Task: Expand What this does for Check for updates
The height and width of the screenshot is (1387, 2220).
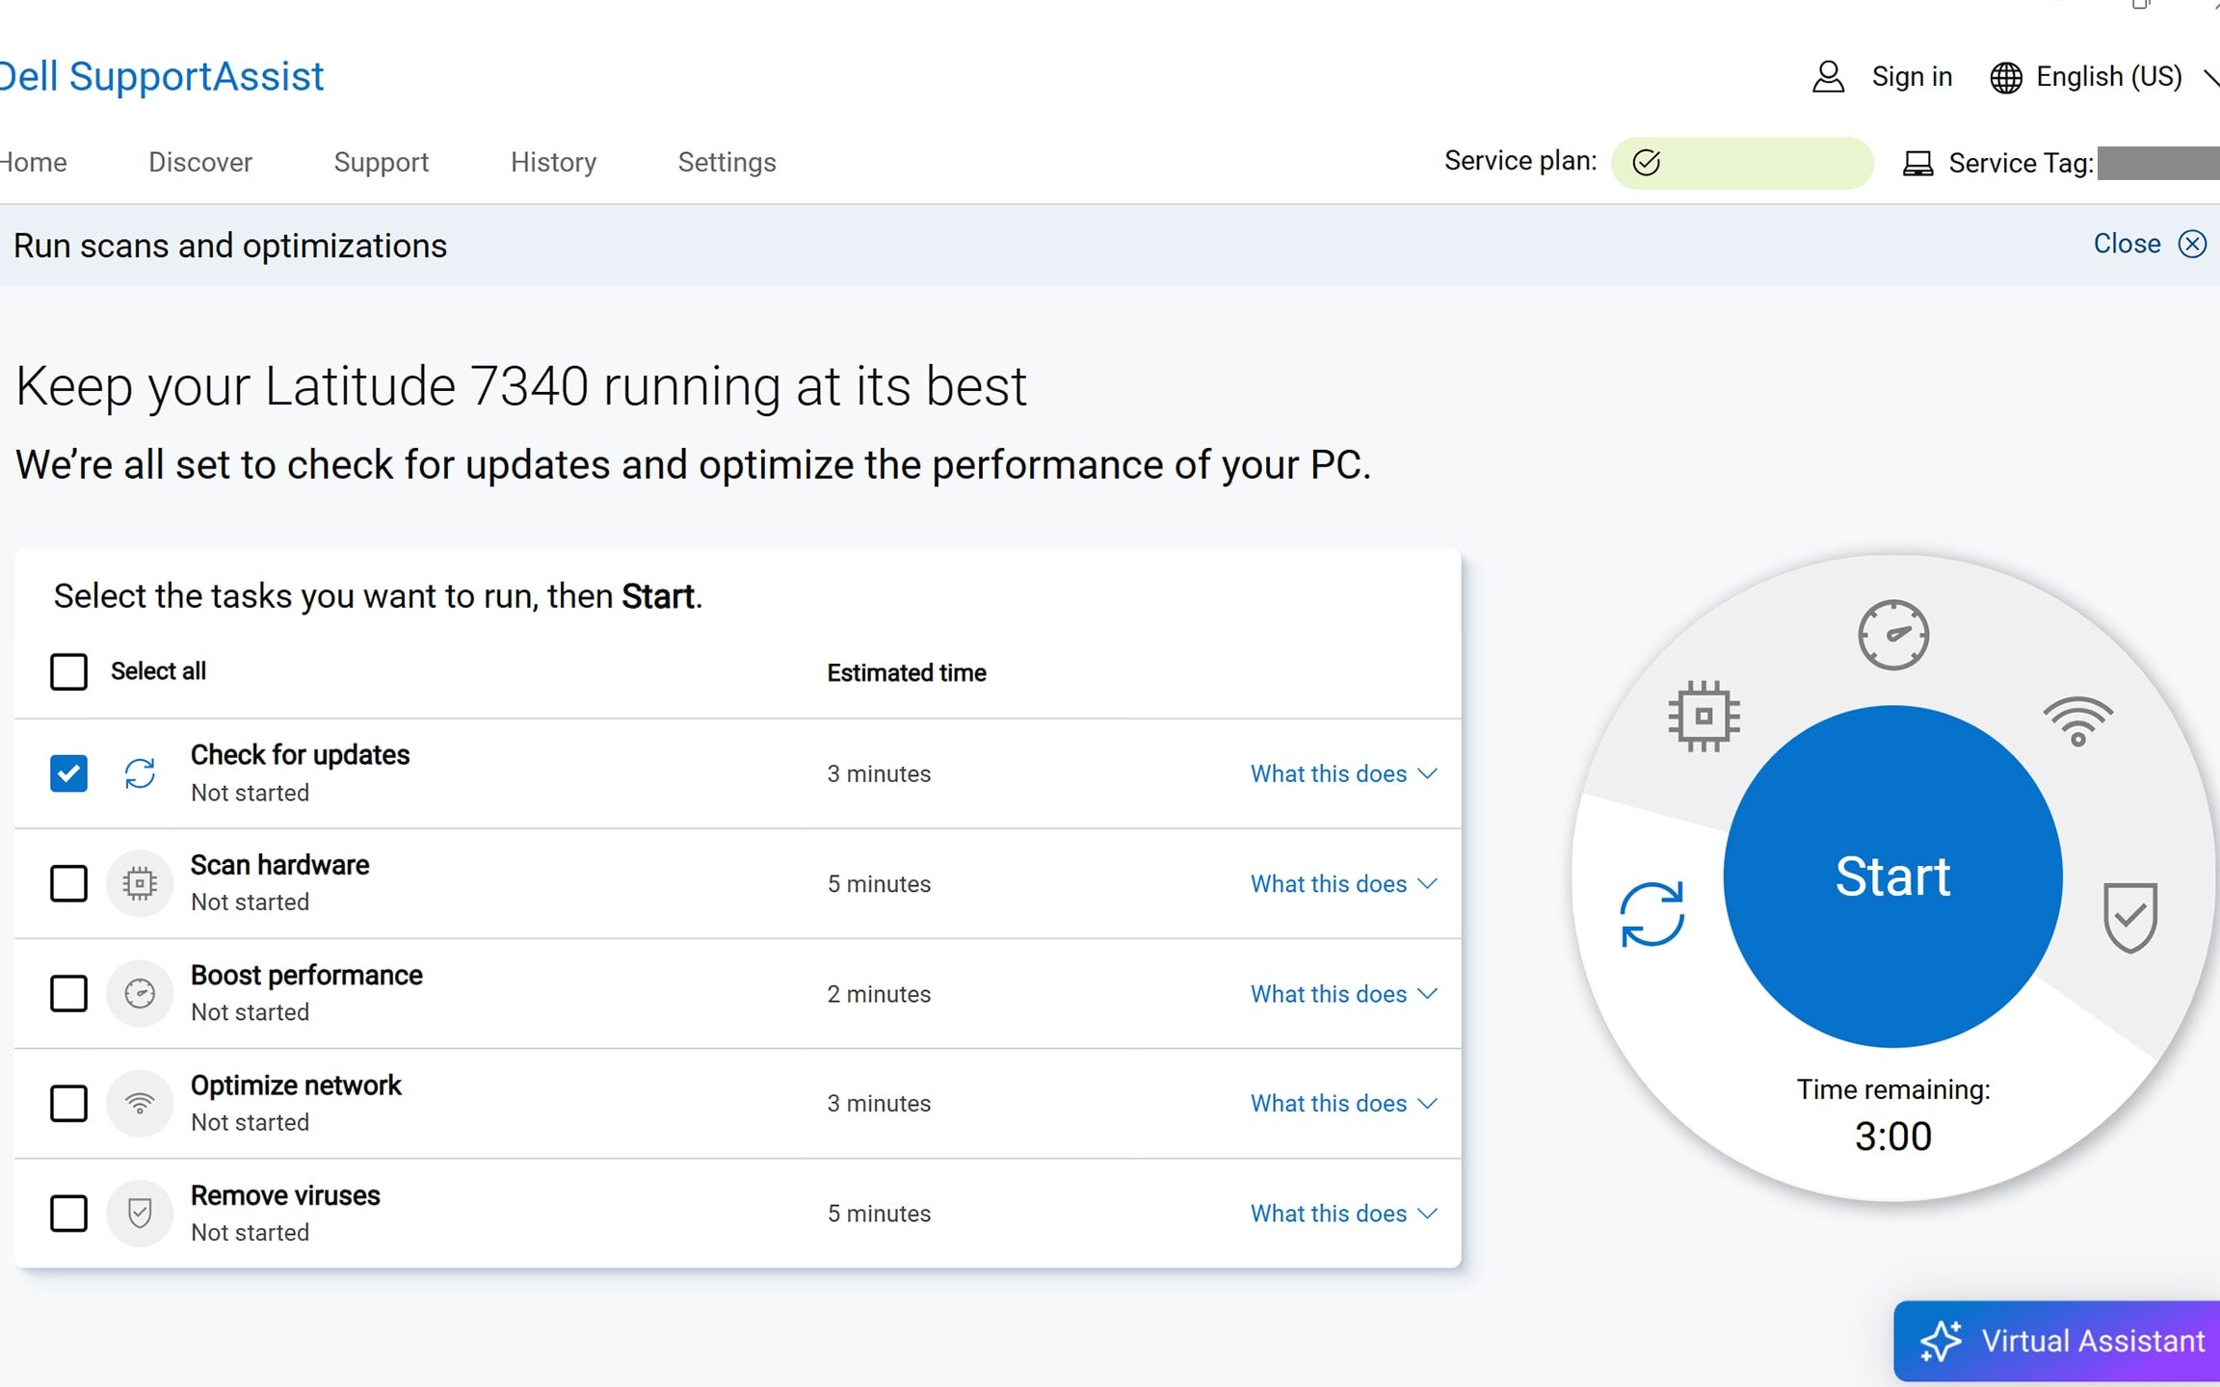Action: 1343,773
